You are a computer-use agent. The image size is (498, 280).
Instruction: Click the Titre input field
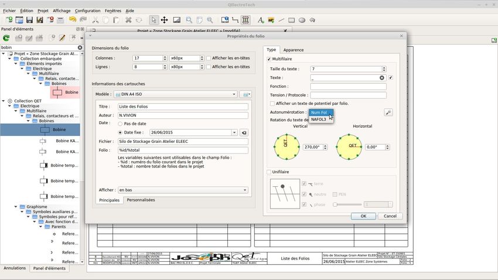pos(182,107)
